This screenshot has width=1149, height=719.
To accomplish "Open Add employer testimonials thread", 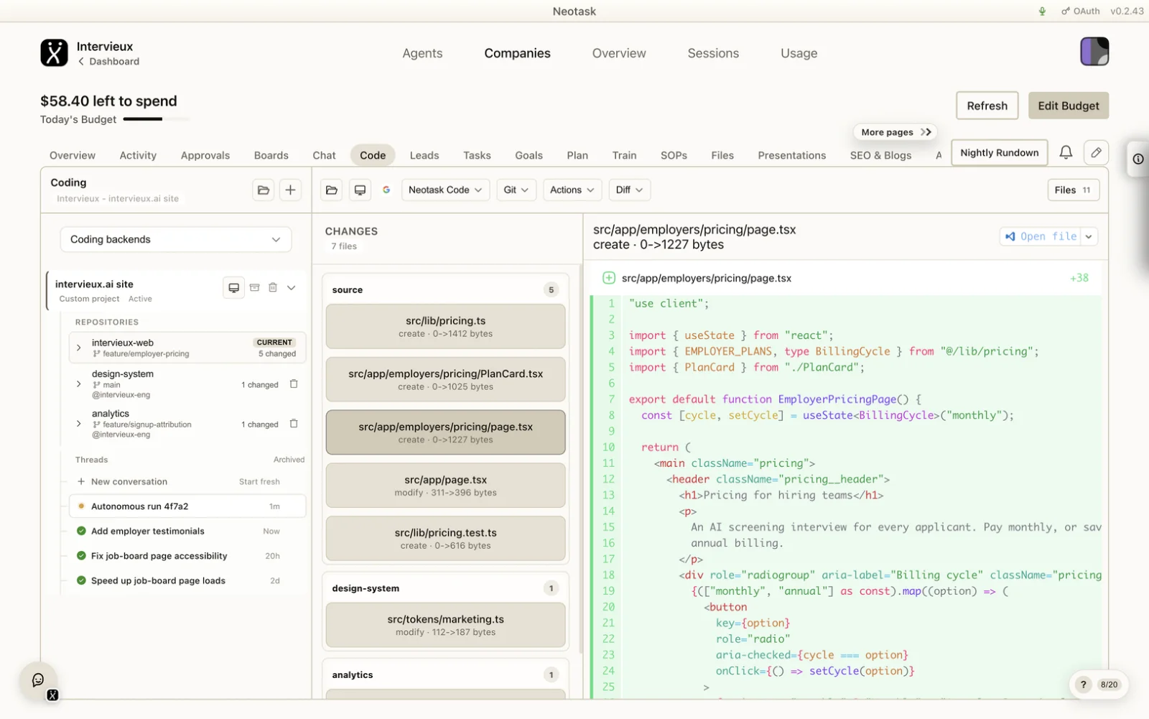I will pos(187,532).
